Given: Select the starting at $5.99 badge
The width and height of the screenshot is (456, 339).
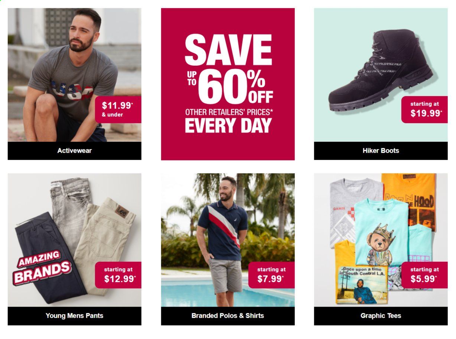Looking at the screenshot, I should pyautogui.click(x=424, y=275).
